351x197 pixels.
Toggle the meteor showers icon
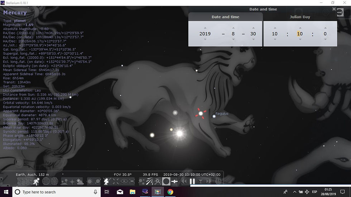pyautogui.click(x=150, y=181)
